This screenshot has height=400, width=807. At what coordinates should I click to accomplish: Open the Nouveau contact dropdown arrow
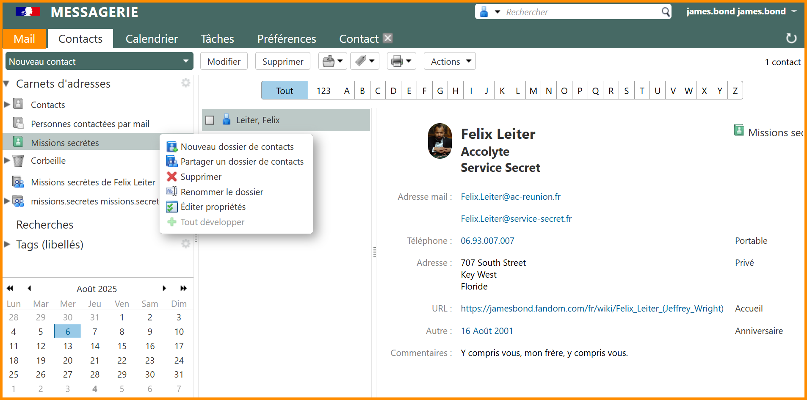pyautogui.click(x=185, y=61)
